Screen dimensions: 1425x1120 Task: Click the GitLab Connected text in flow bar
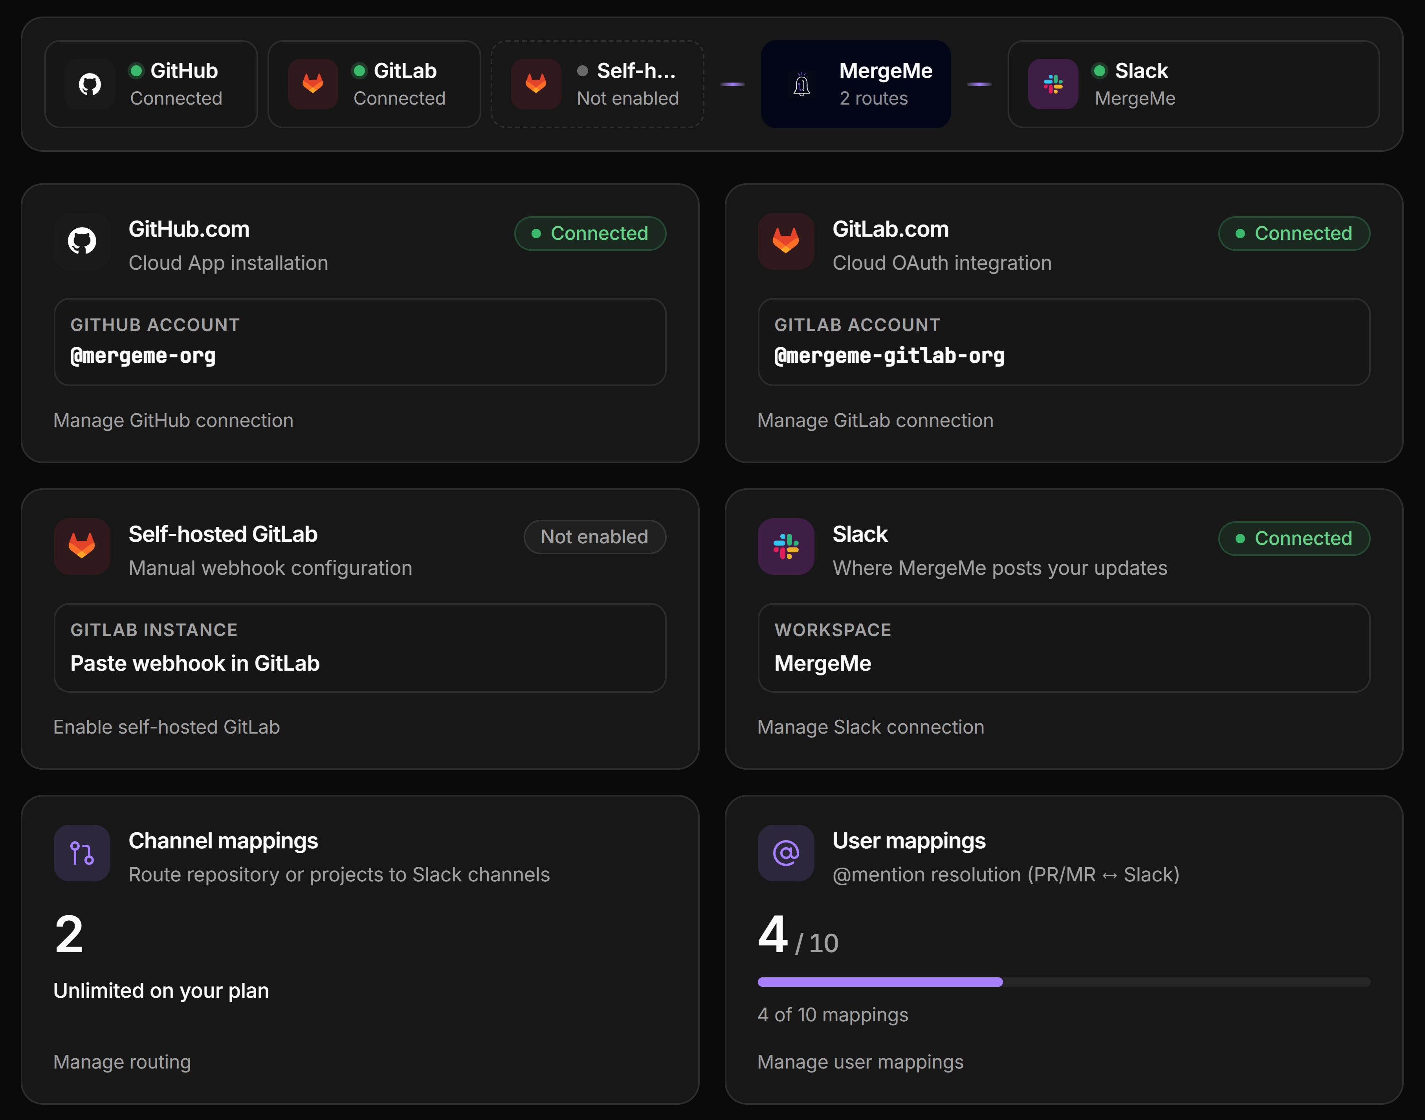coord(400,98)
